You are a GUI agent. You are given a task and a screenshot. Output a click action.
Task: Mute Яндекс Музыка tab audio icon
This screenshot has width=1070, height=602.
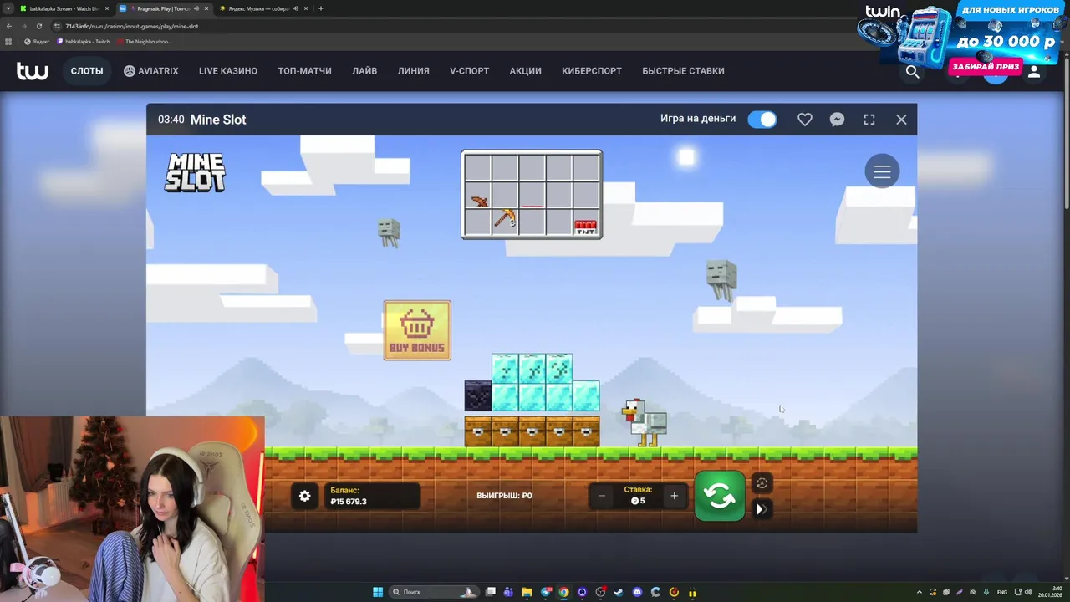[x=296, y=8]
